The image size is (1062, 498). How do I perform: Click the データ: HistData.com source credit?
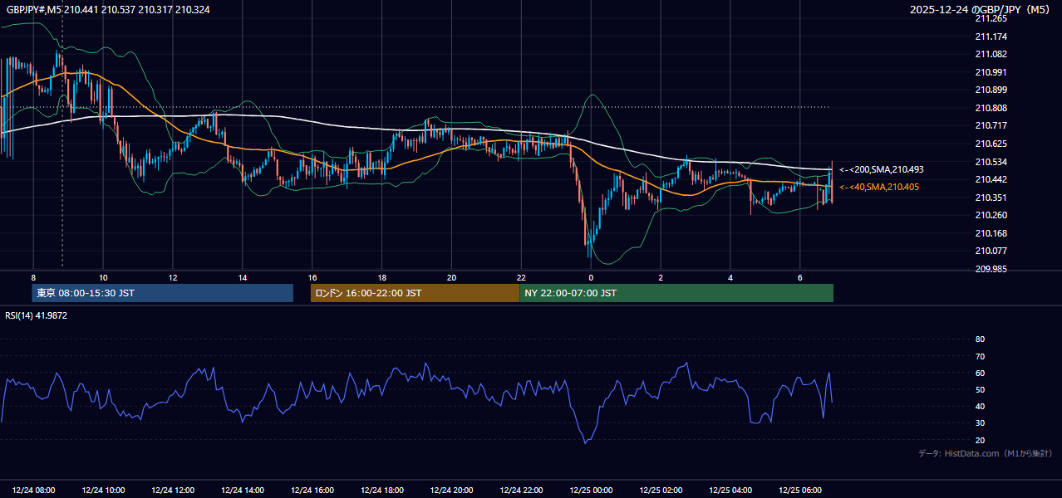pos(985,453)
